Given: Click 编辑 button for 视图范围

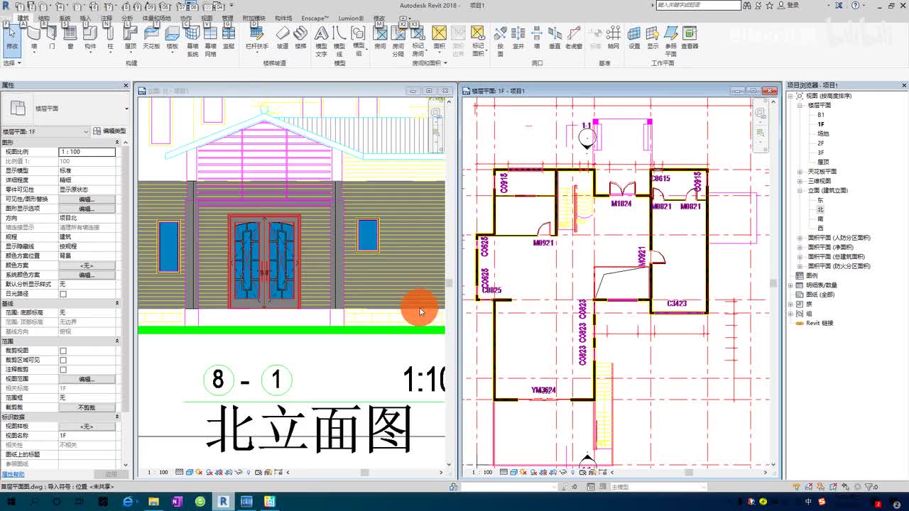Looking at the screenshot, I should click(87, 379).
